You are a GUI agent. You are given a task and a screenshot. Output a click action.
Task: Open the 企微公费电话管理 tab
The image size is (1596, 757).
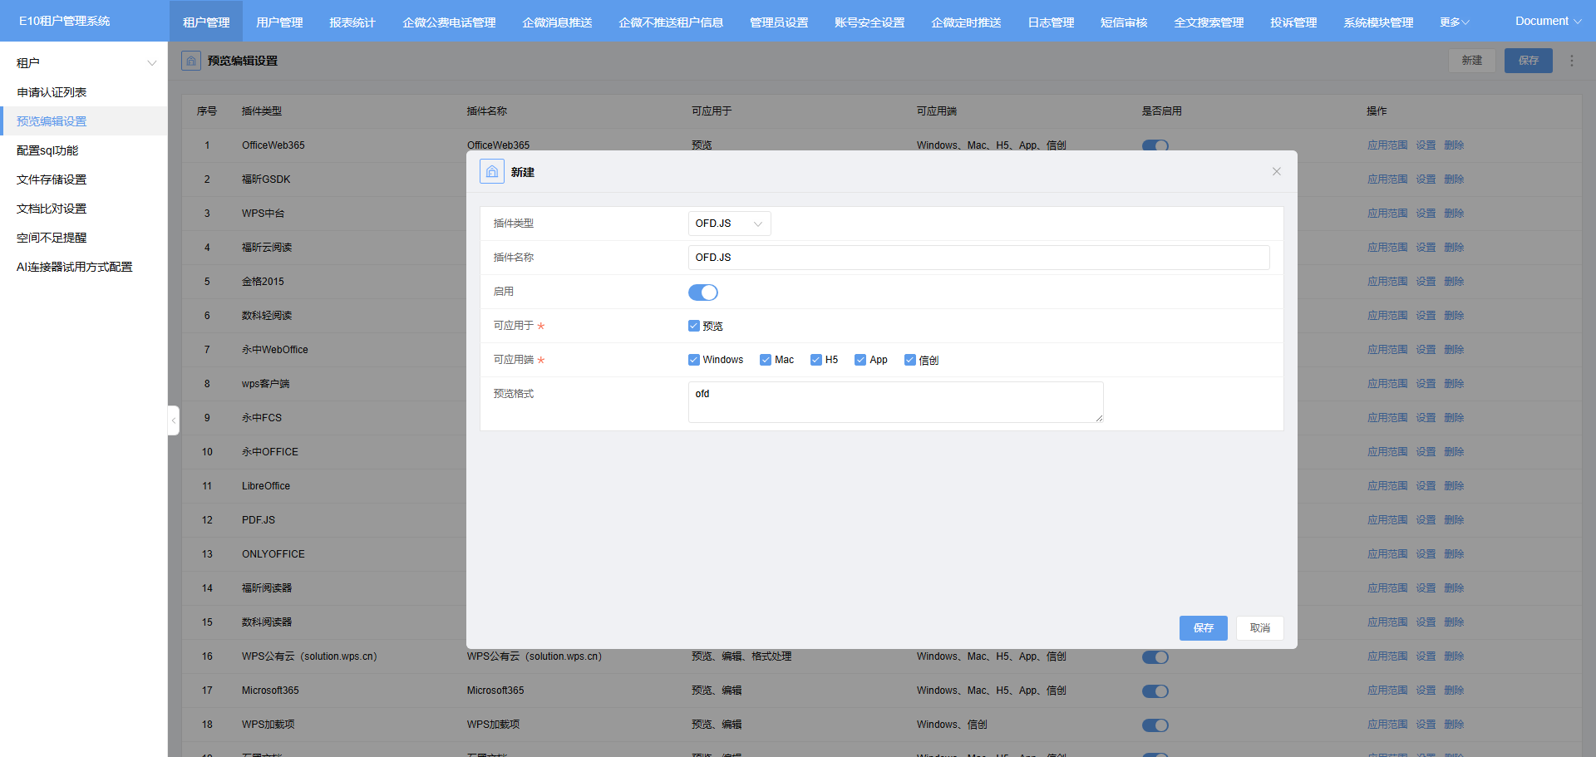click(x=449, y=22)
